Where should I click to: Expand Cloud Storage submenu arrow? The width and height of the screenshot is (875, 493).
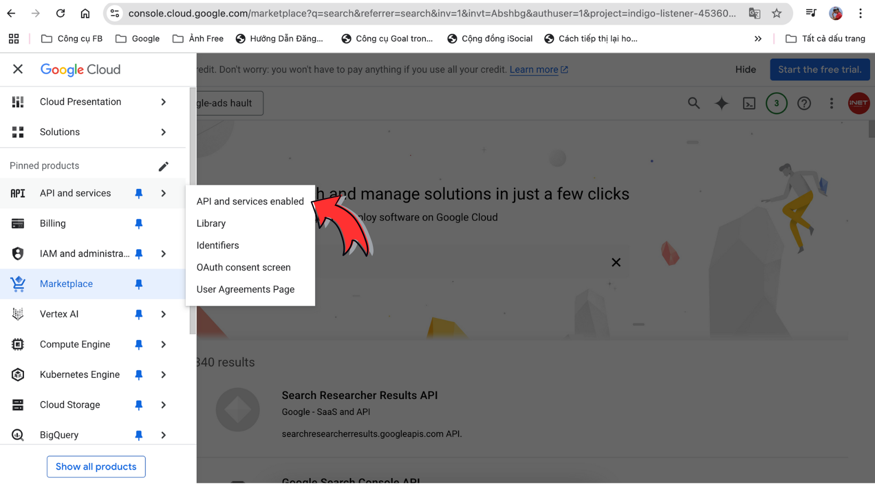point(164,405)
